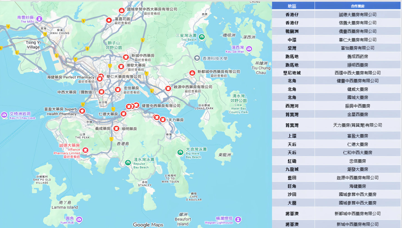Viewport: 402px width, 228px height.
Task: Open 最近查看過 under 華仁大藥房有限公司
Action: coord(86,82)
